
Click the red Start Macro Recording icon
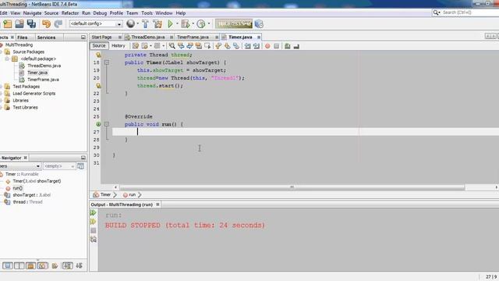(267, 46)
